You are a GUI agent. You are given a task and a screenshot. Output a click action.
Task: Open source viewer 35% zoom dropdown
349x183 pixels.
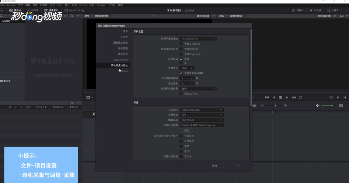[x=88, y=16]
